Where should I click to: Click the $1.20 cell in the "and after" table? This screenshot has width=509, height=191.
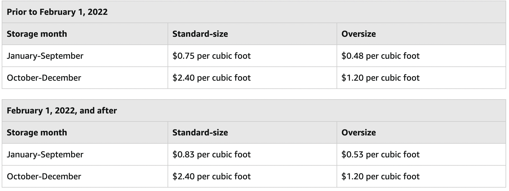tap(380, 176)
